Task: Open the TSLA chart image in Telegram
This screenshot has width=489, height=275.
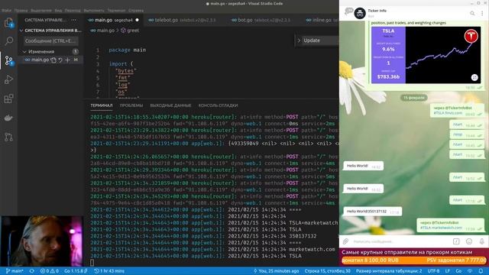Action: [x=426, y=55]
